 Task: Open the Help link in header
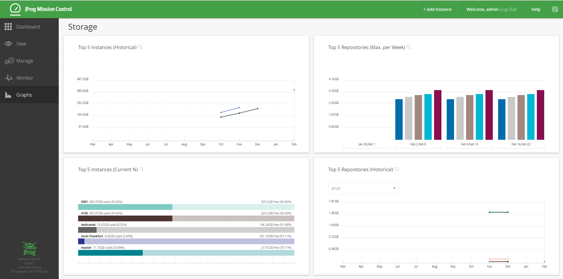point(536,9)
